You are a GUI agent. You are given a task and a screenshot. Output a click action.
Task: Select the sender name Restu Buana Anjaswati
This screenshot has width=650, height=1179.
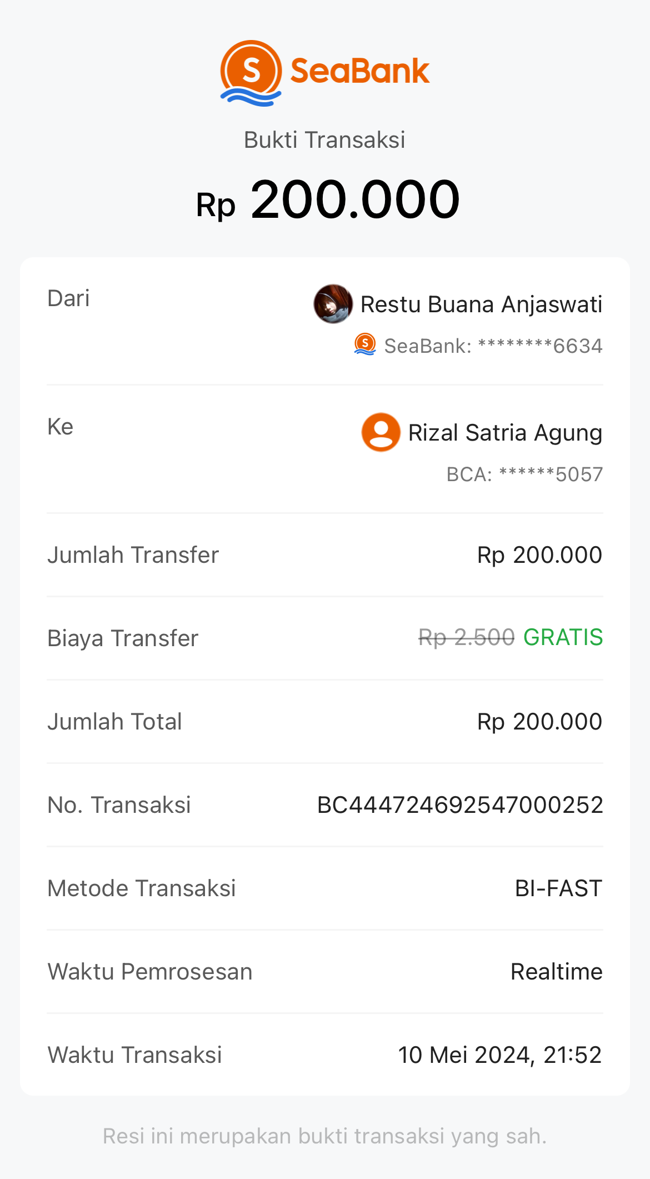pos(481,304)
